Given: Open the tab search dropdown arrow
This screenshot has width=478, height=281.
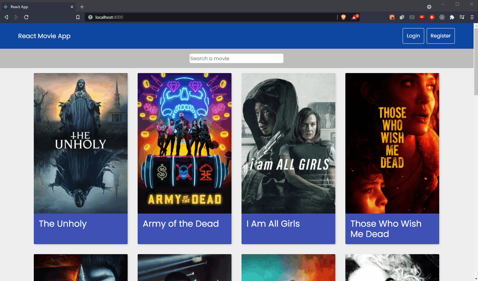Looking at the screenshot, I should [x=429, y=7].
